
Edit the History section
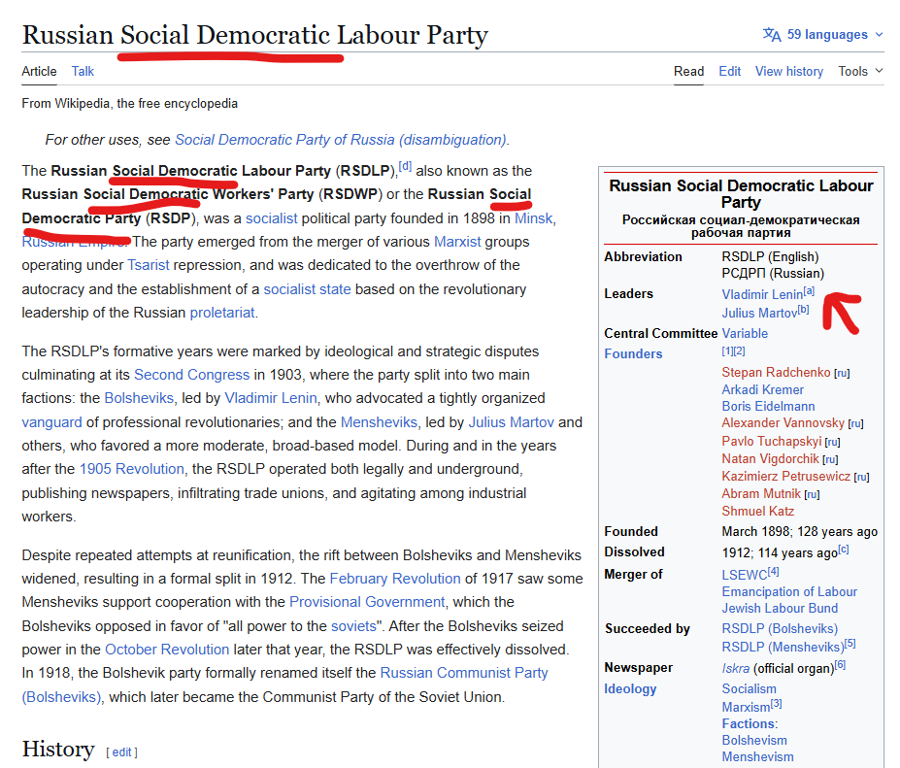(121, 751)
